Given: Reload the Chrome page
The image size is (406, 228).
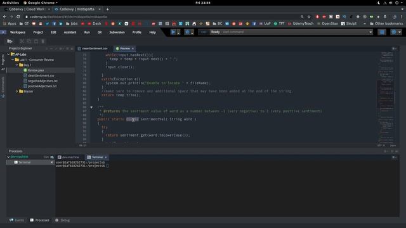Looking at the screenshot, I should [x=18, y=16].
